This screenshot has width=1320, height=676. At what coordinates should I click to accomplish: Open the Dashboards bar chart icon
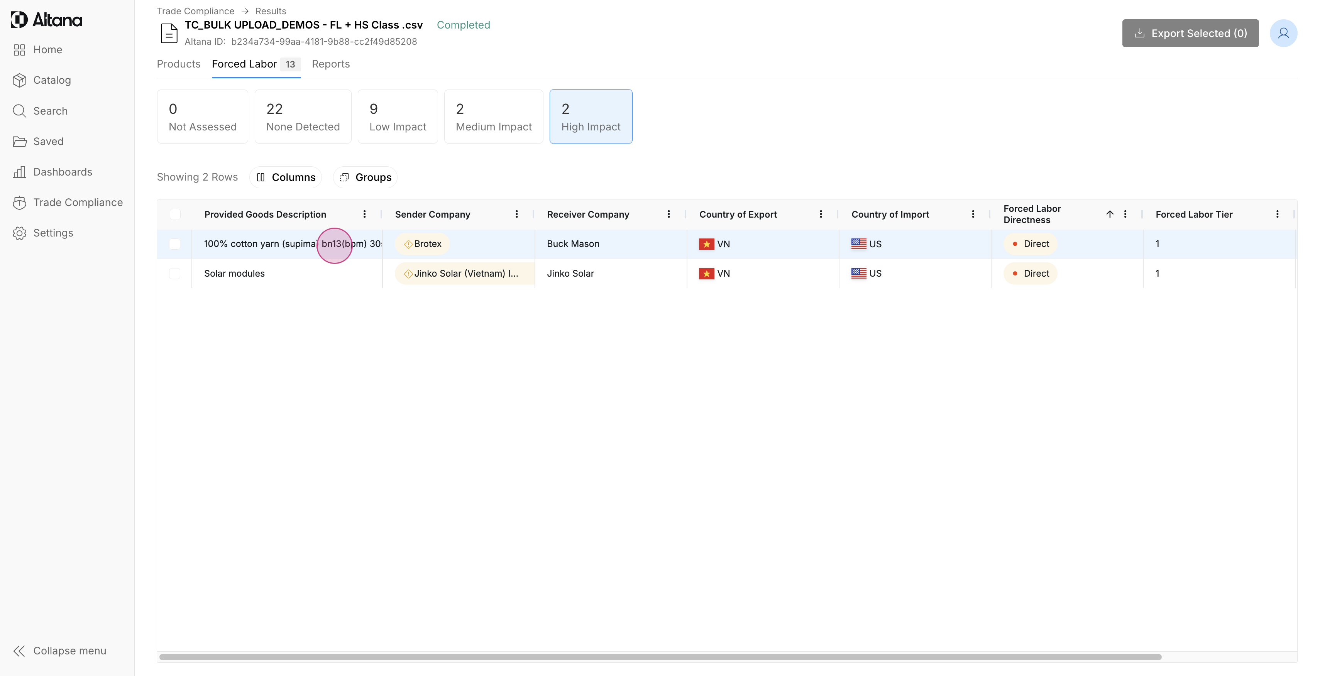(19, 172)
